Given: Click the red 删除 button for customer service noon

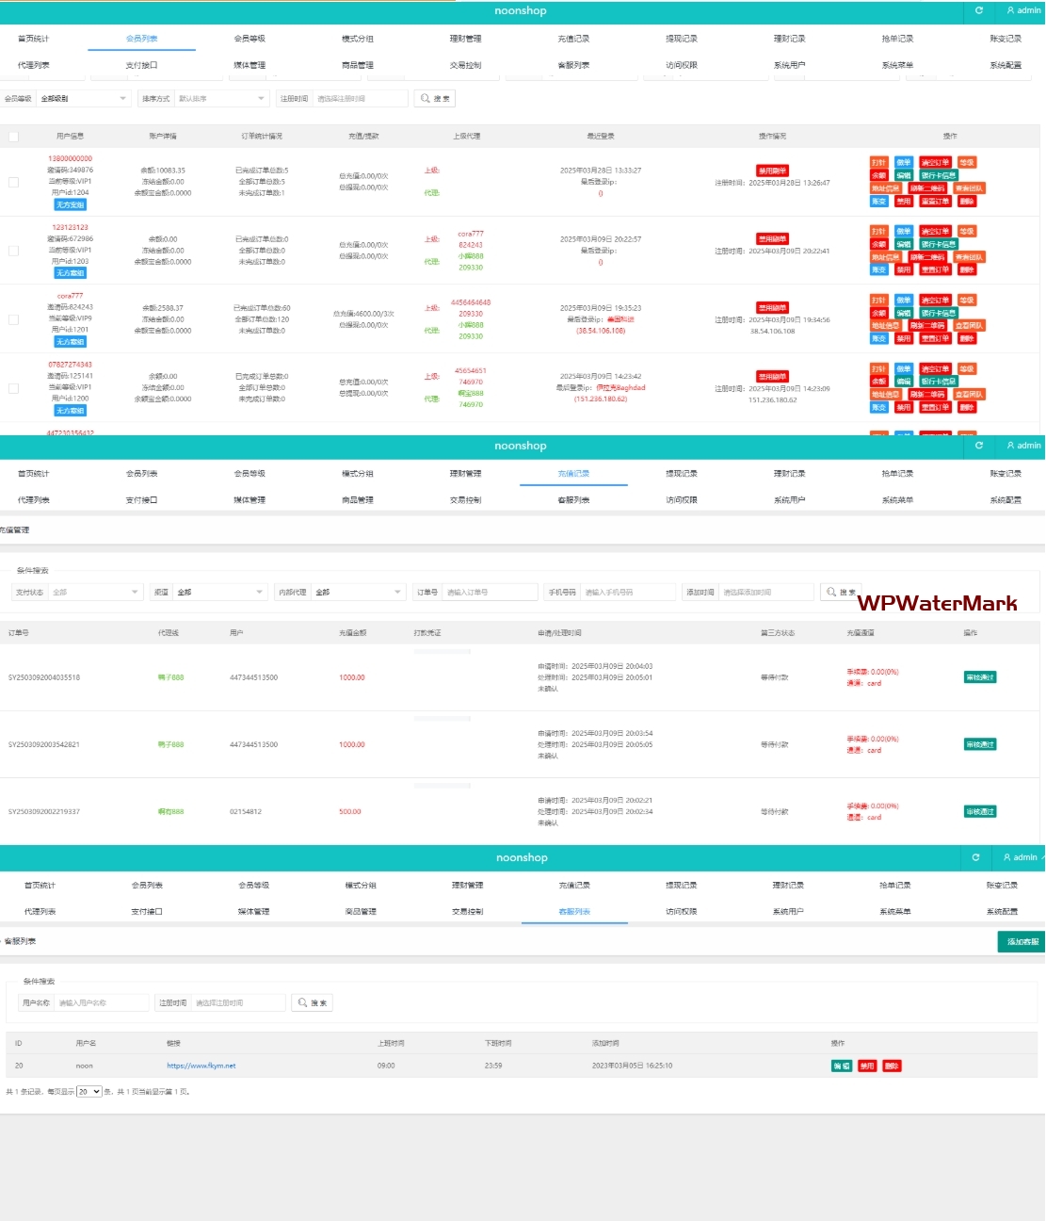Looking at the screenshot, I should click(892, 1066).
